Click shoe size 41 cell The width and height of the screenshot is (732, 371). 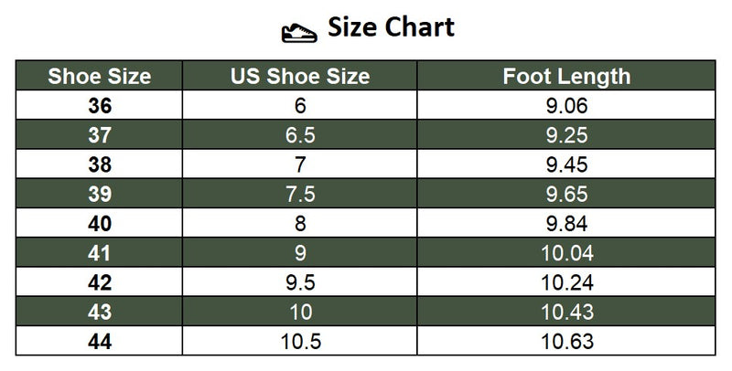(x=100, y=253)
